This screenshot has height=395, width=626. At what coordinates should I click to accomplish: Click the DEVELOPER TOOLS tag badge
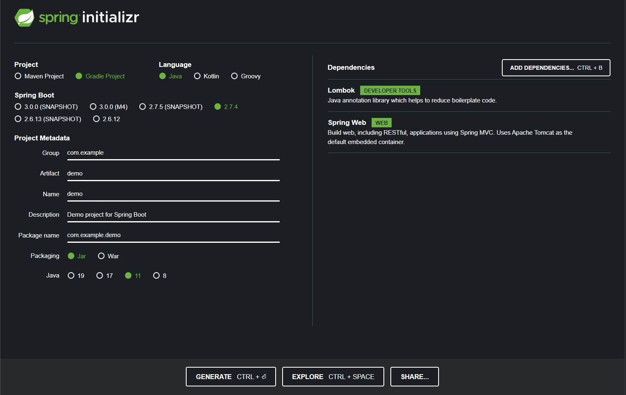390,91
